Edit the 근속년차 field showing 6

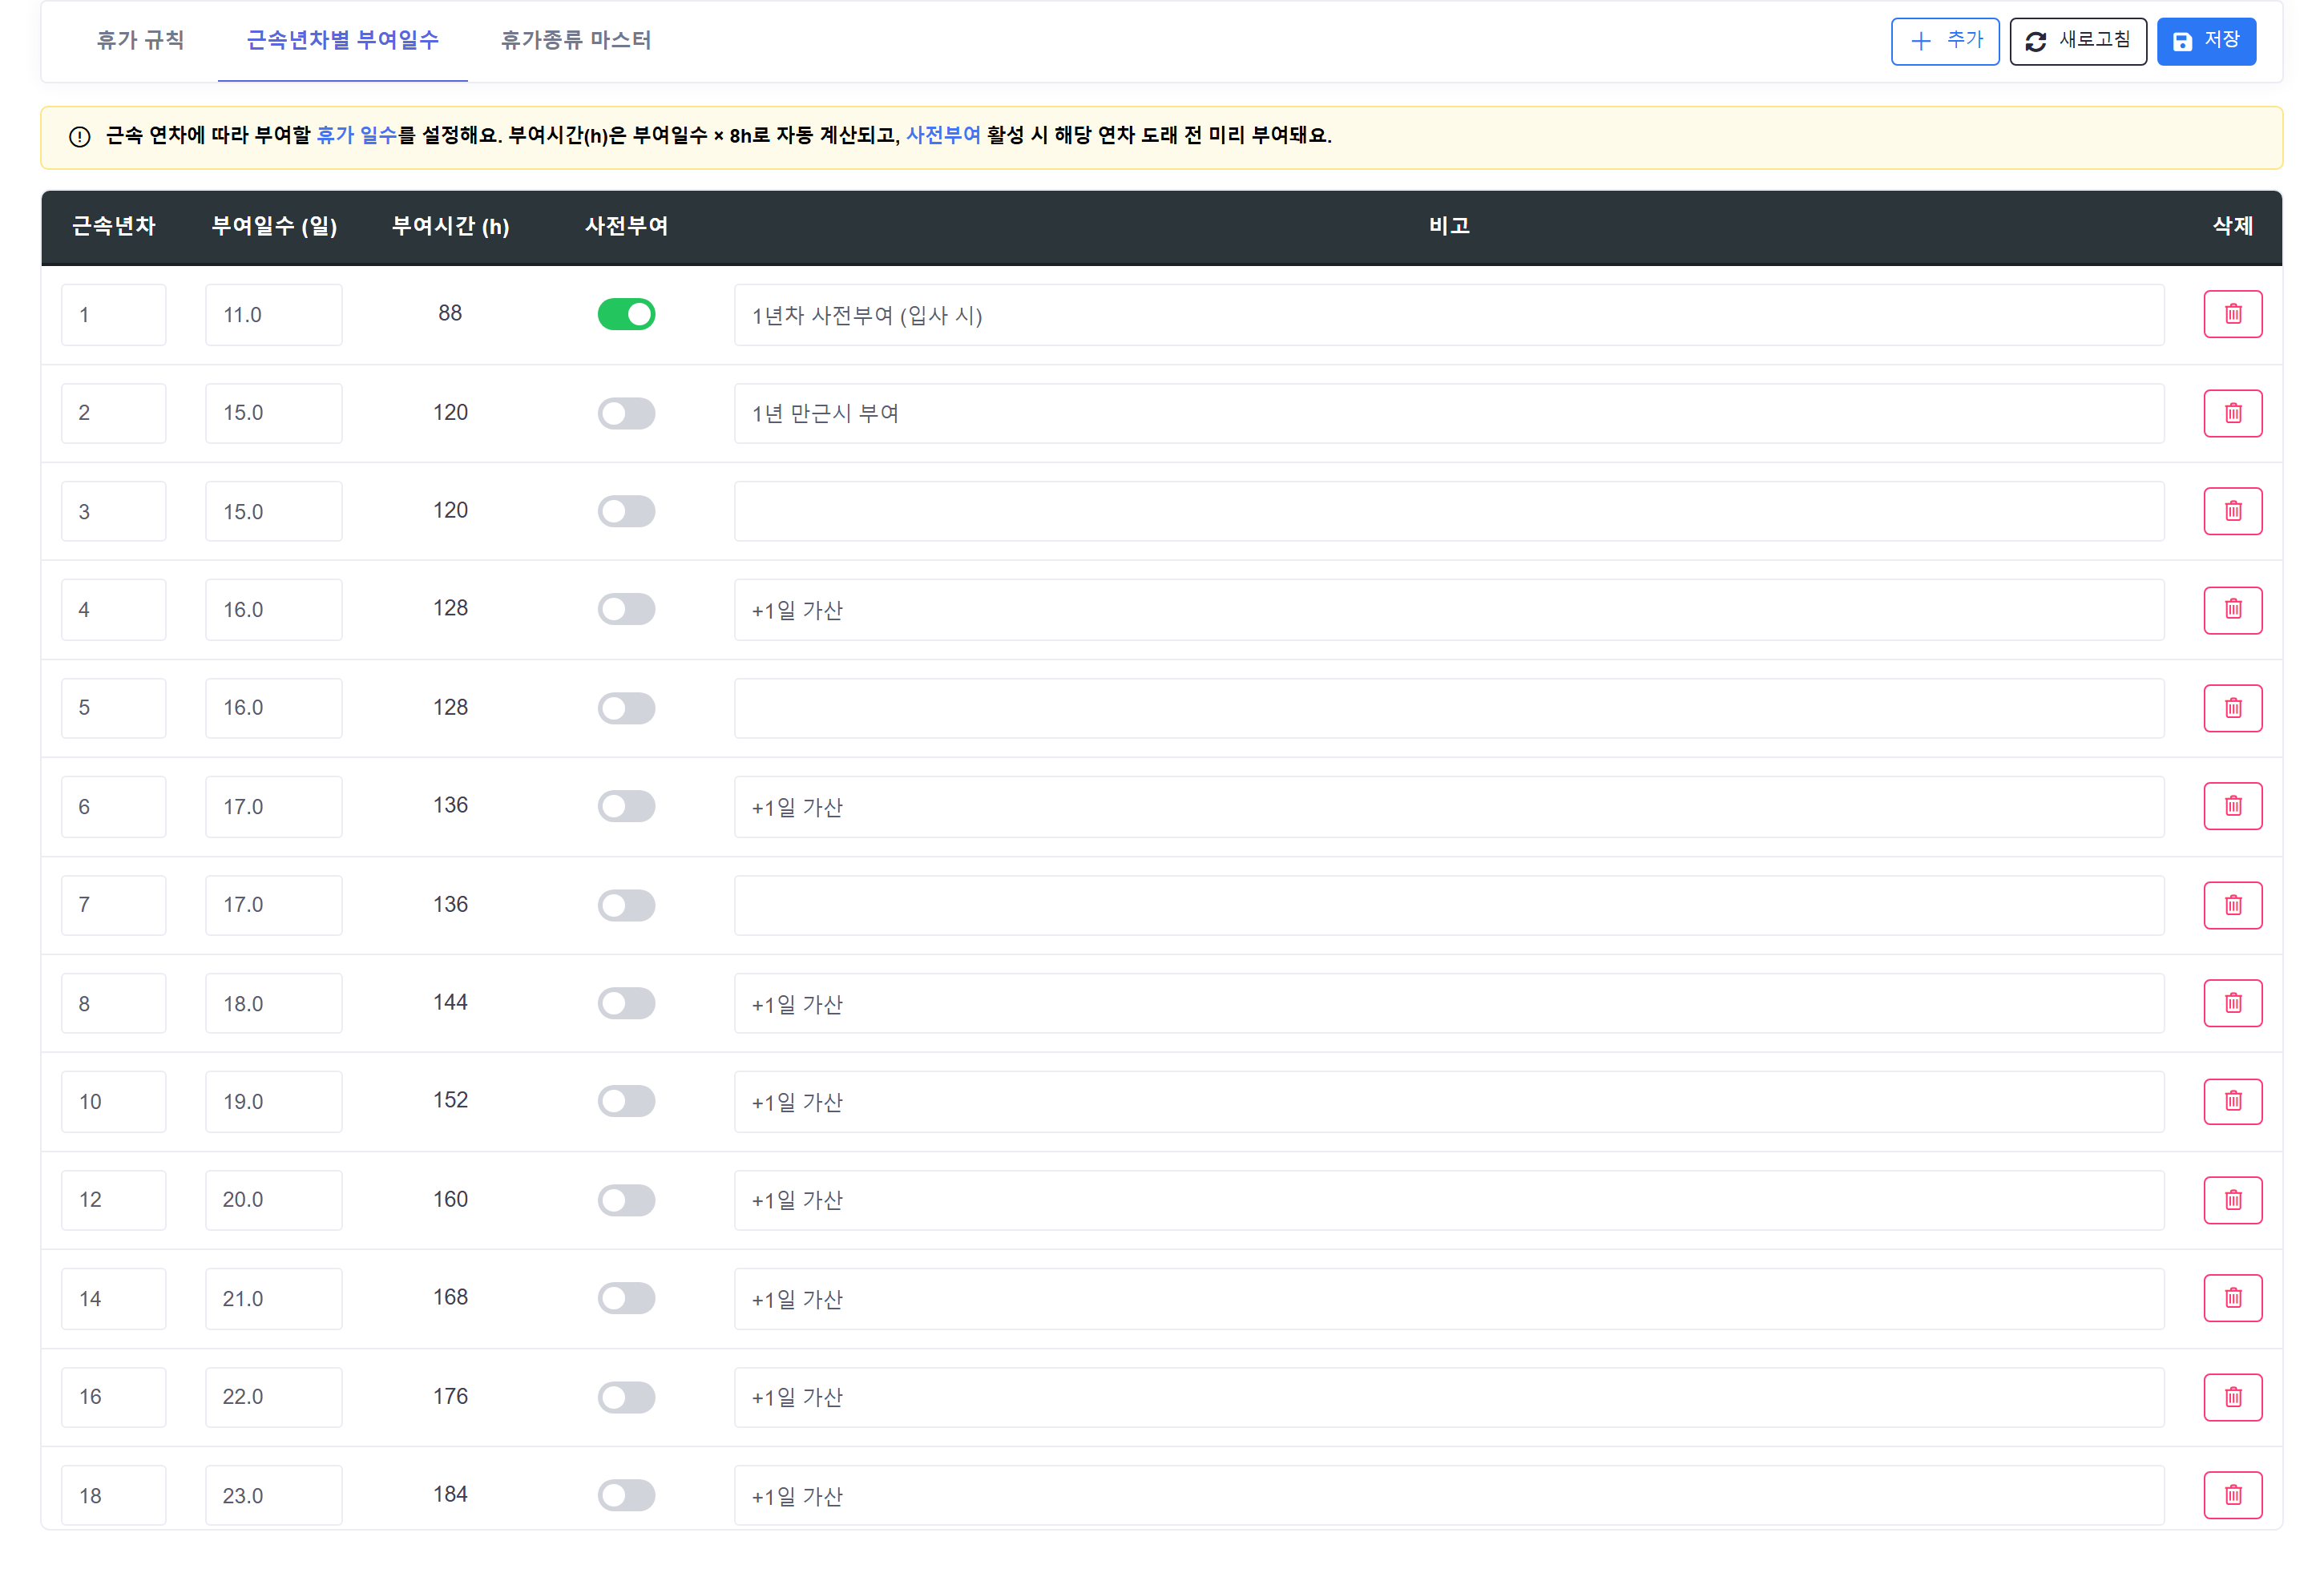coord(113,806)
